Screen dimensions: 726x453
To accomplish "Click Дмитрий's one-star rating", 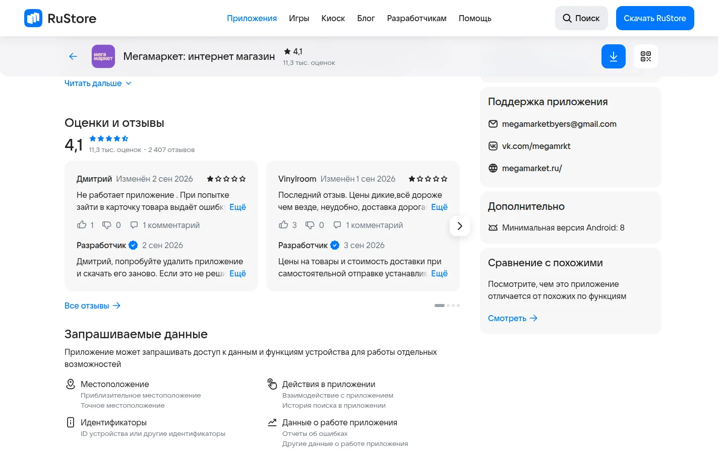I will (226, 179).
